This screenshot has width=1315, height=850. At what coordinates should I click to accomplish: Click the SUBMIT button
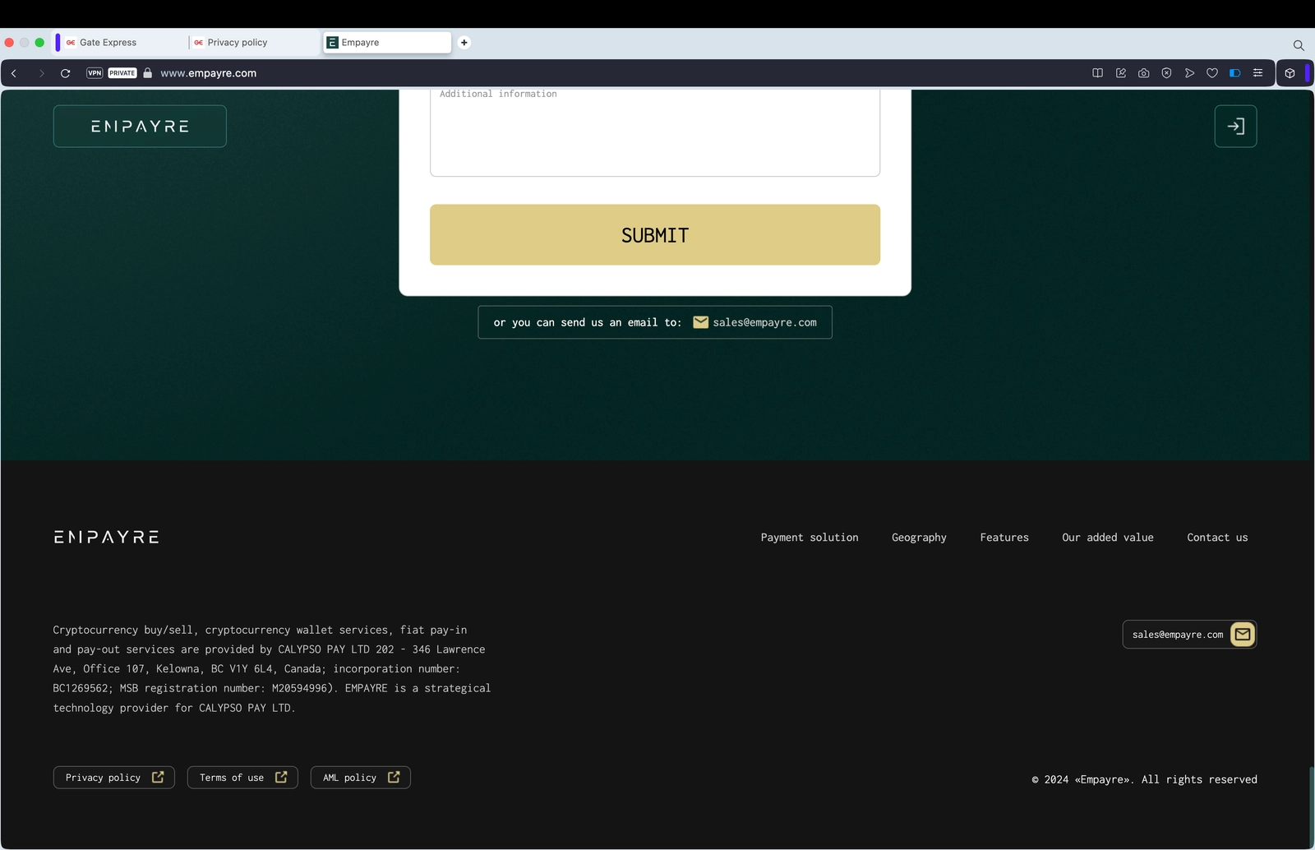[x=654, y=234]
